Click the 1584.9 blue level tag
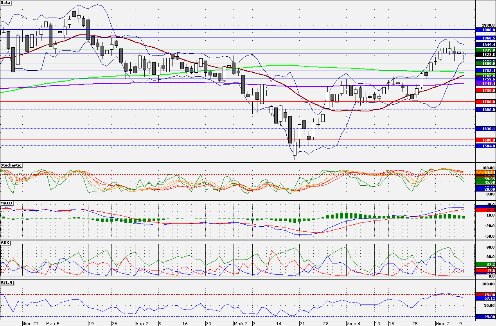Viewport: 496px width, 326px height. (485, 146)
